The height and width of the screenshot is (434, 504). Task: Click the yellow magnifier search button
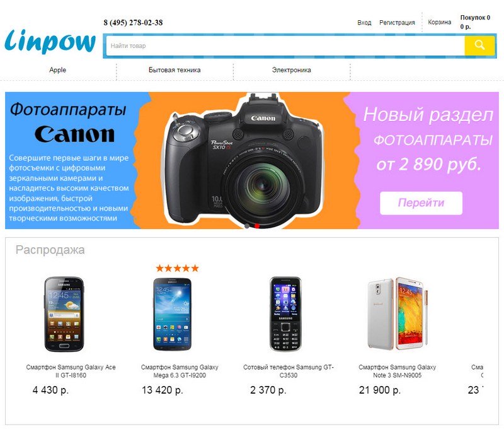coord(479,45)
